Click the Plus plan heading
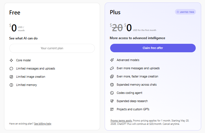 click(x=115, y=12)
